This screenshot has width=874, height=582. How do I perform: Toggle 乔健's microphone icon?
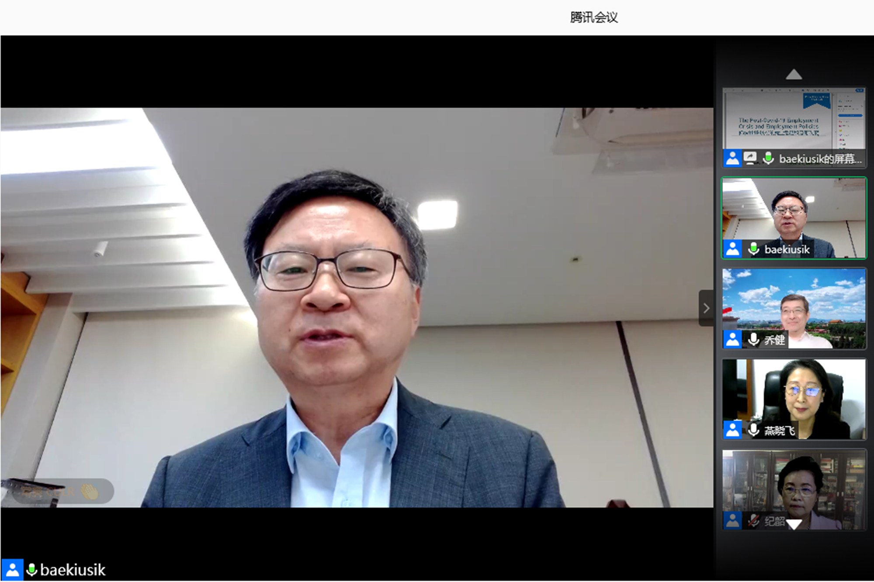click(x=753, y=339)
